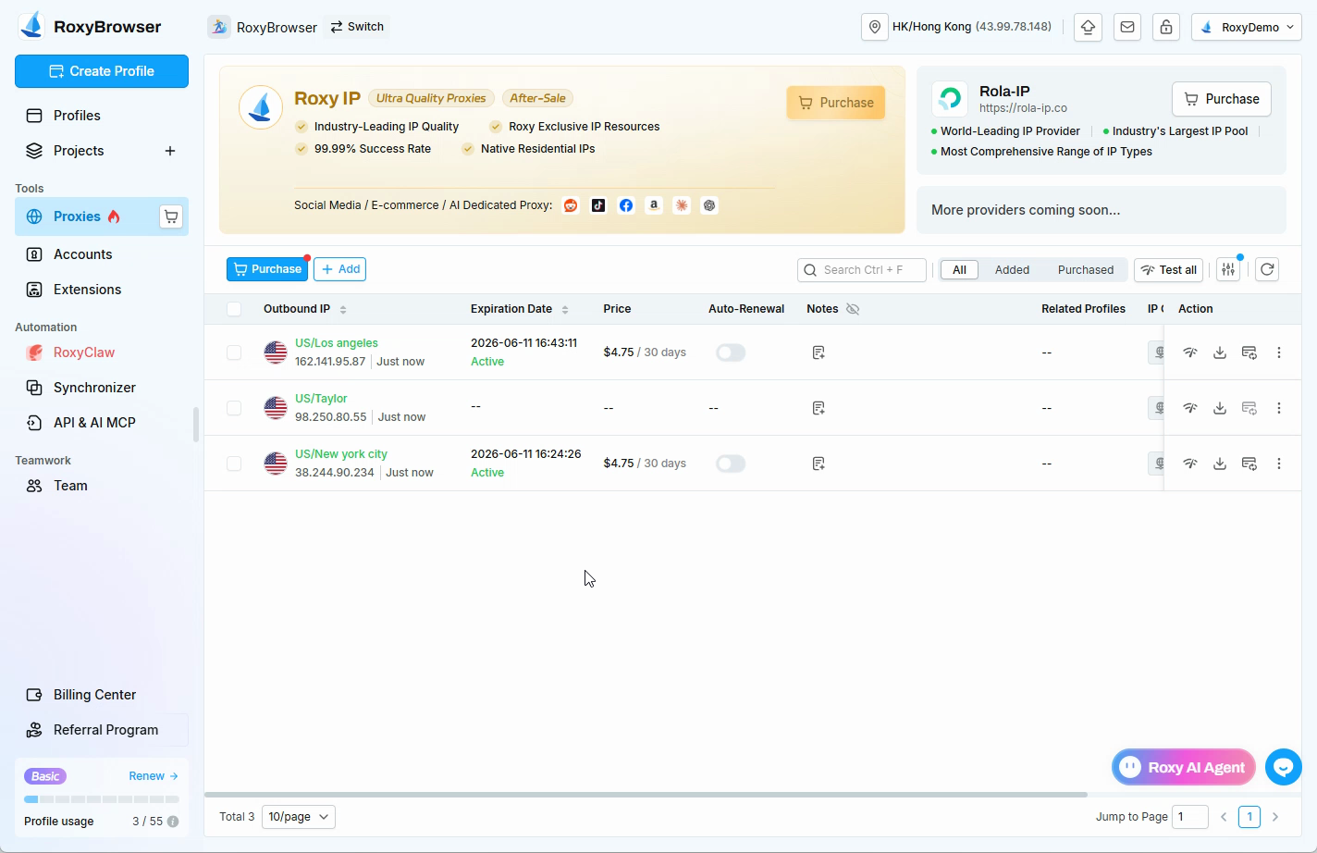
Task: Enable auto-renewal for US/New york city proxy
Action: [x=731, y=464]
